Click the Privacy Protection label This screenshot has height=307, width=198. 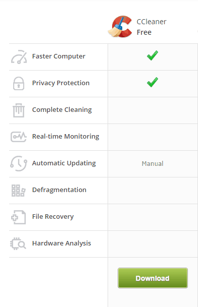tap(61, 83)
